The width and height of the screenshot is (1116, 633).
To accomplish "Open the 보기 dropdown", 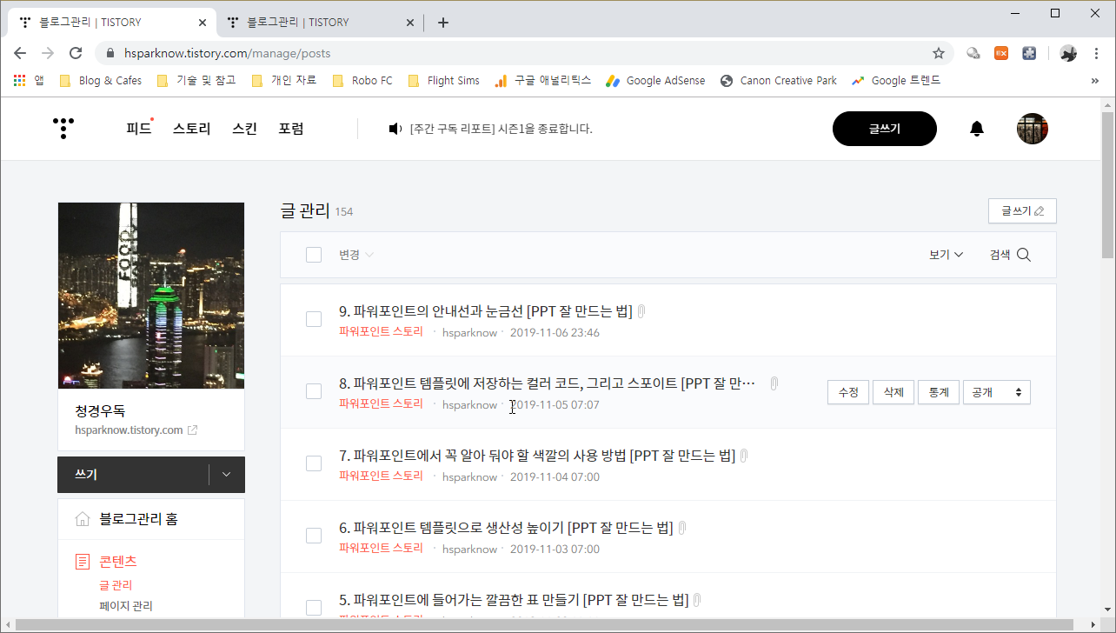I will pos(946,255).
